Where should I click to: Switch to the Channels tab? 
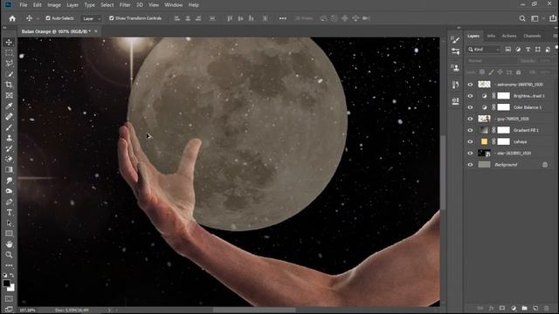click(x=532, y=36)
